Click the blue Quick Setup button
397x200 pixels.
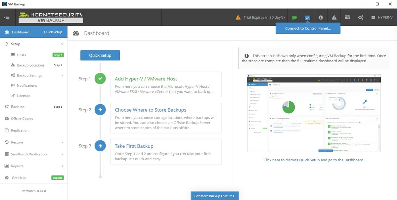coord(100,55)
